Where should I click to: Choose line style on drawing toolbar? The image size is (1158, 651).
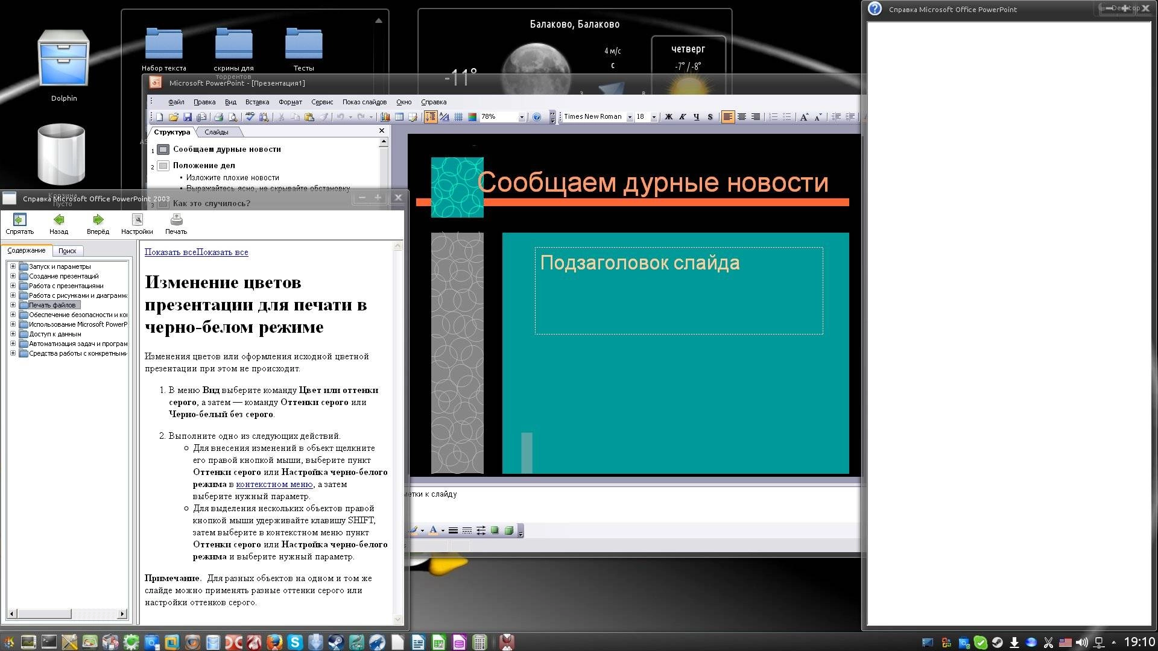tap(453, 531)
